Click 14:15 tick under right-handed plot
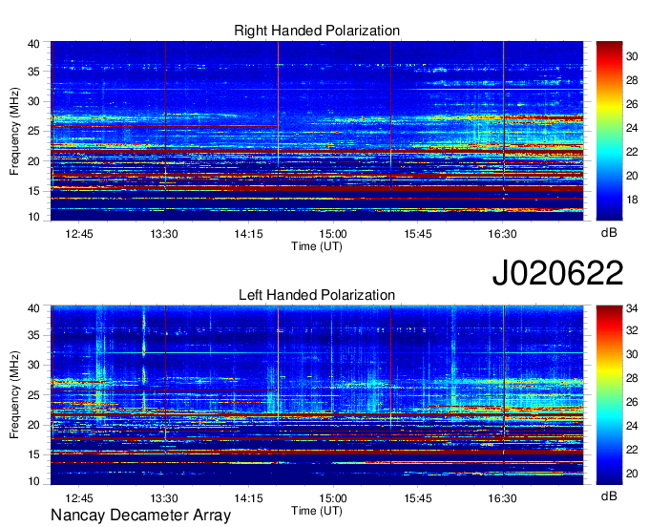649x527 pixels. [248, 234]
